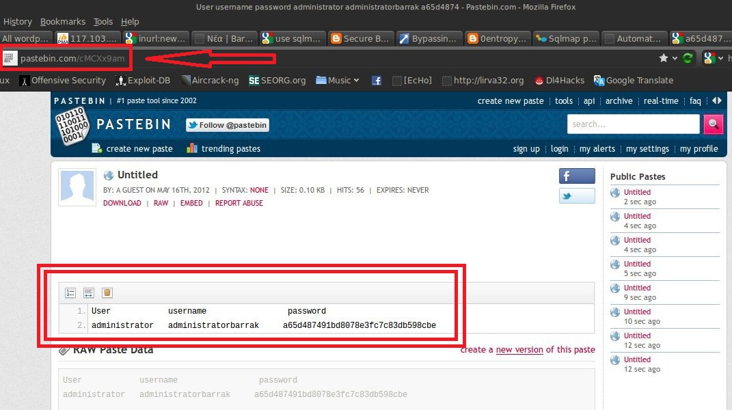Switch to the 'Bypassin...' tab
This screenshot has height=410, width=732.
429,38
